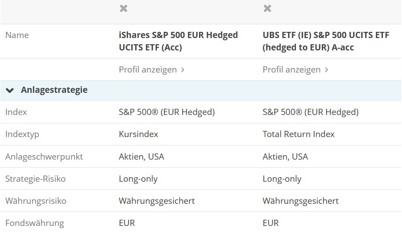The image size is (402, 233).
Task: Collapse the Anlagestrategie section chevron
Action: point(10,90)
